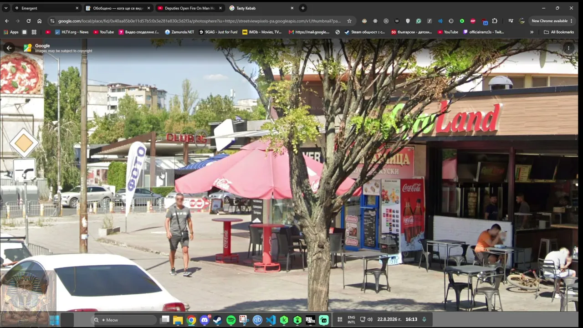Screen dimensions: 583x328
Task: Open the Snipping Tool on the taskbar
Action: point(244,320)
